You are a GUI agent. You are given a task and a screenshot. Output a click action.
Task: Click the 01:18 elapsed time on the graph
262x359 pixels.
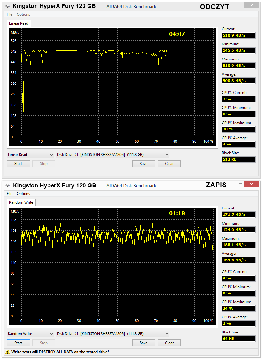click(177, 214)
